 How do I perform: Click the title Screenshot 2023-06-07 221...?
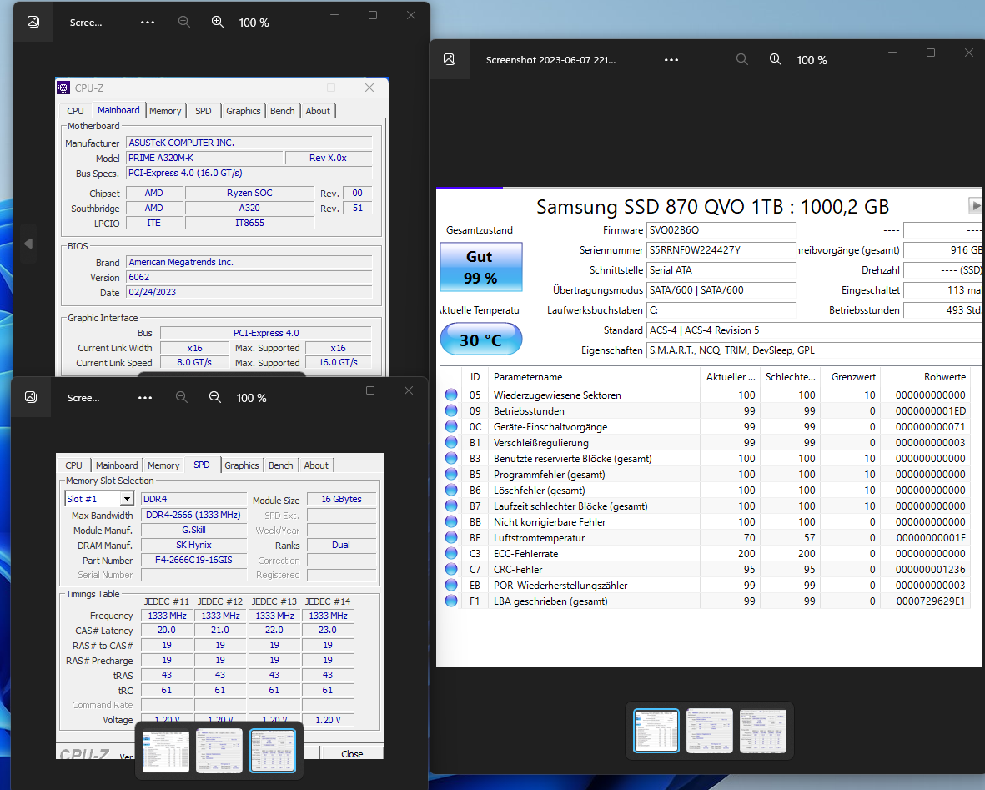pyautogui.click(x=551, y=60)
